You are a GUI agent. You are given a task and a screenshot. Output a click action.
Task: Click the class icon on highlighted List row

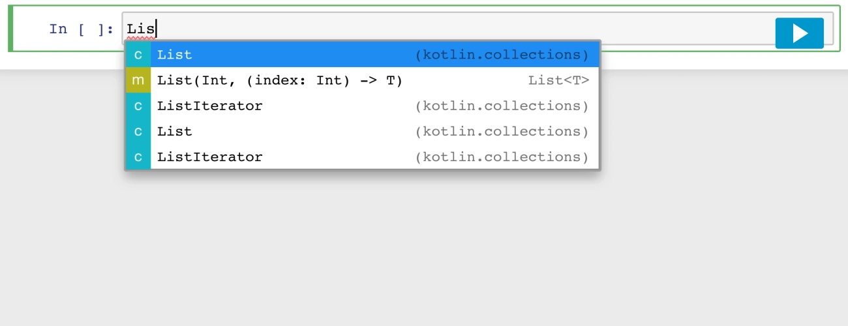(138, 55)
